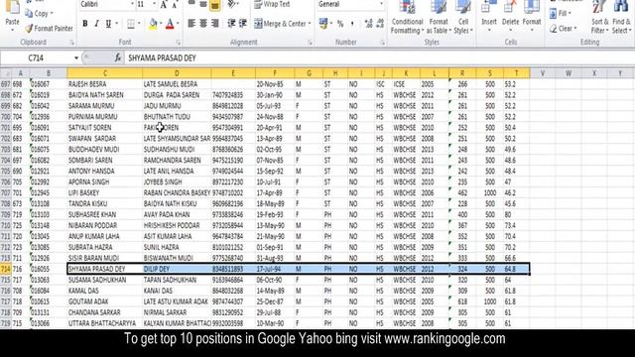This screenshot has height=357, width=635.
Task: Click Merge & Center
Action: (x=280, y=24)
